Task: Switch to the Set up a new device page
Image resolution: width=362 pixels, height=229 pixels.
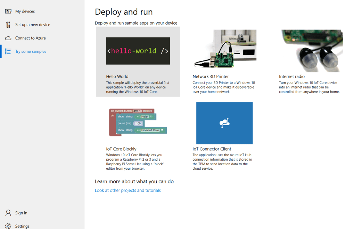Action: tap(33, 24)
